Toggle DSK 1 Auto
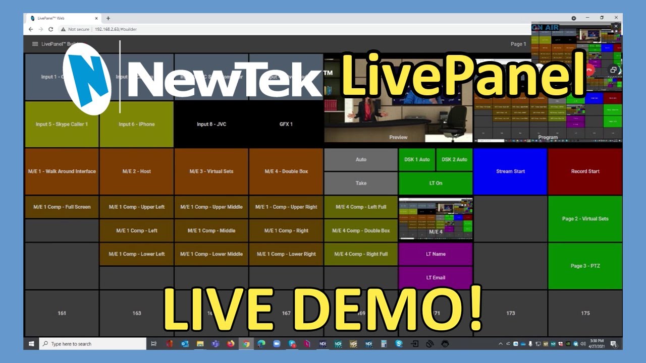Screen dimensions: 646x363 tap(417, 159)
